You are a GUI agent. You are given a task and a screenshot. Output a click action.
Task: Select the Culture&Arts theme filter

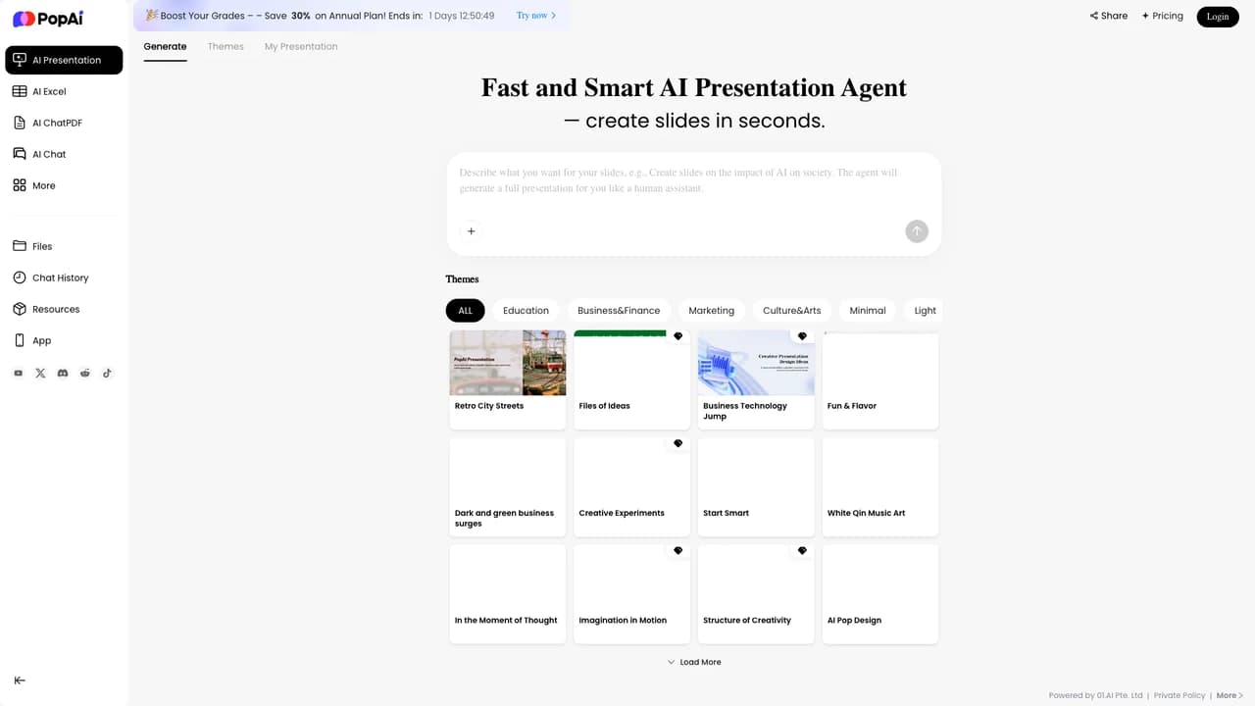(792, 311)
